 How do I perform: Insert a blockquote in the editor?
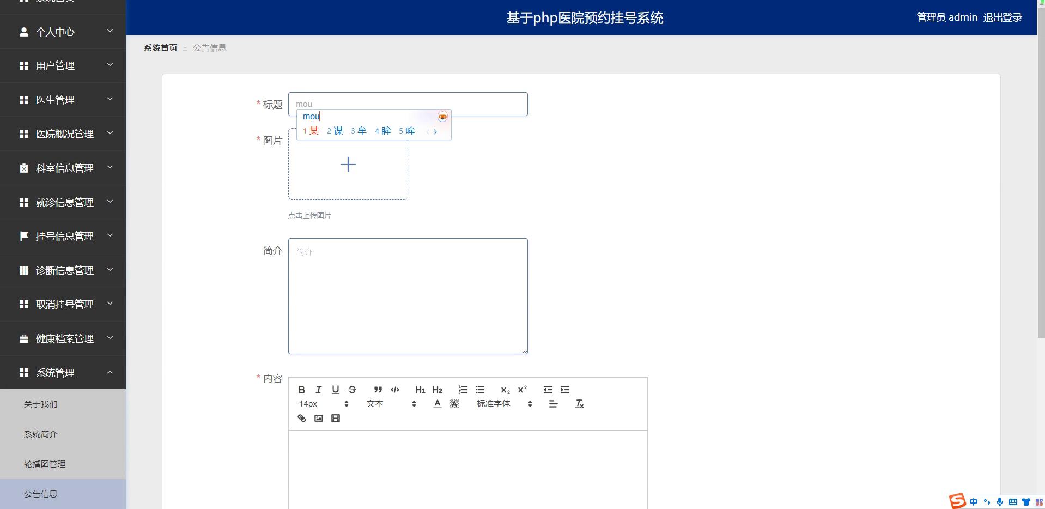tap(378, 390)
